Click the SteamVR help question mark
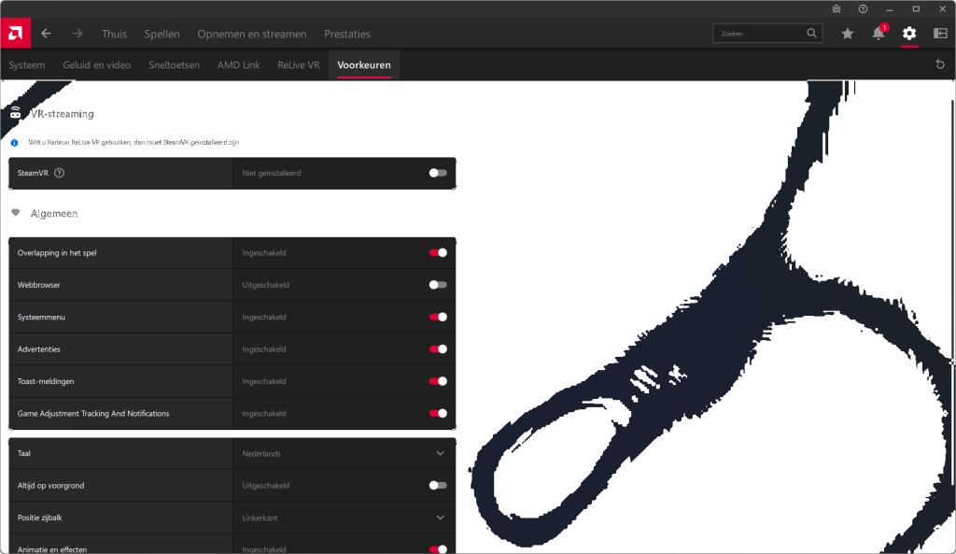This screenshot has width=956, height=554. 60,173
